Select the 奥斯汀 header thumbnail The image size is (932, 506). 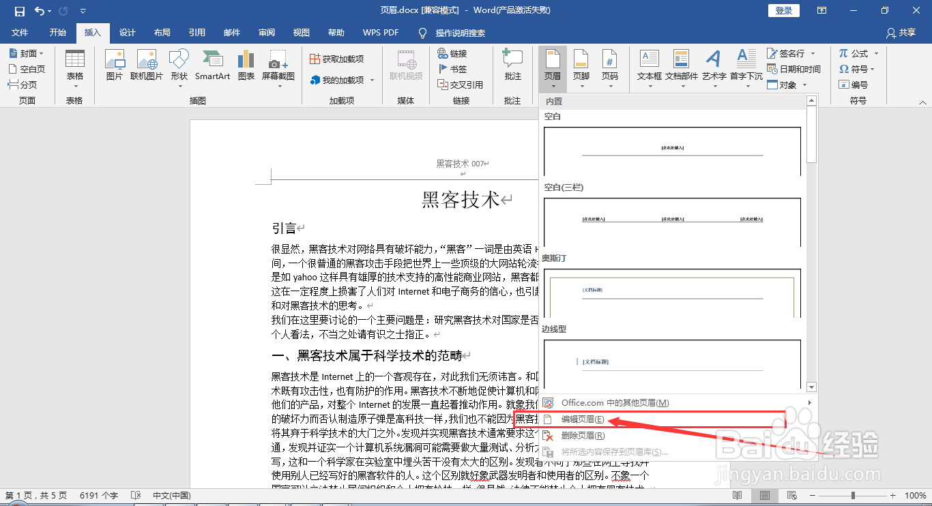pos(672,293)
